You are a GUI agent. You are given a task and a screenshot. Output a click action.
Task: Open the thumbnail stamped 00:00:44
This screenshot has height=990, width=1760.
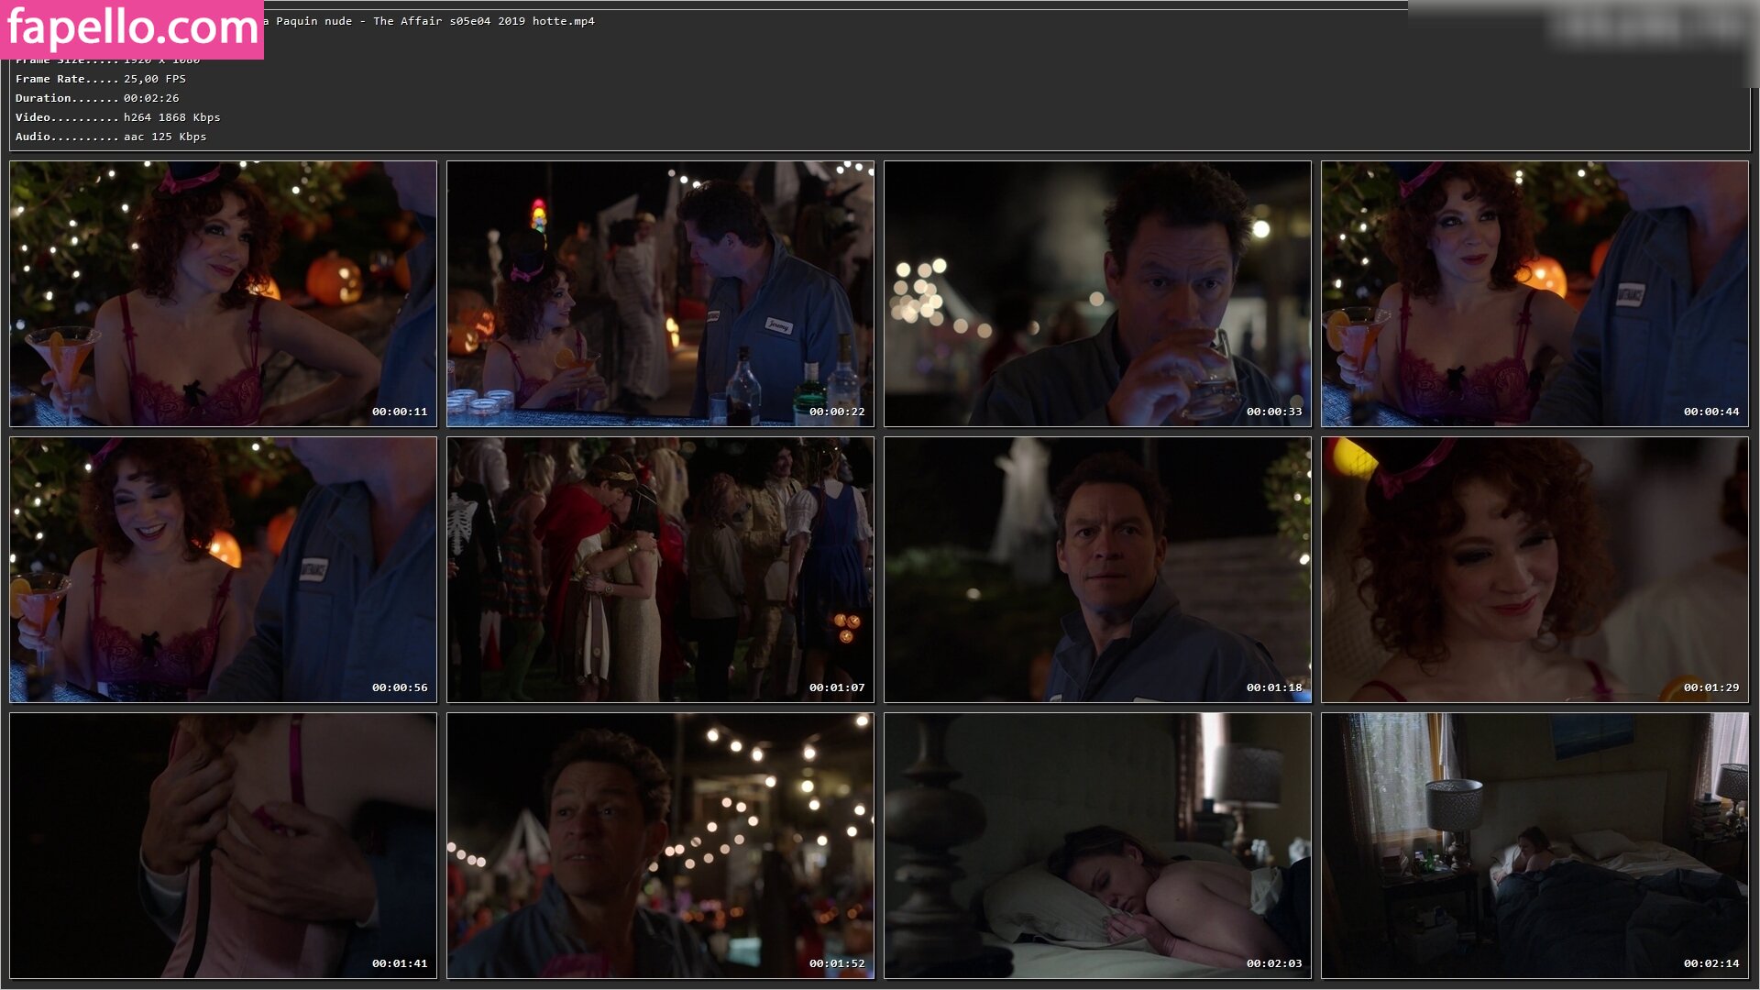(x=1534, y=293)
